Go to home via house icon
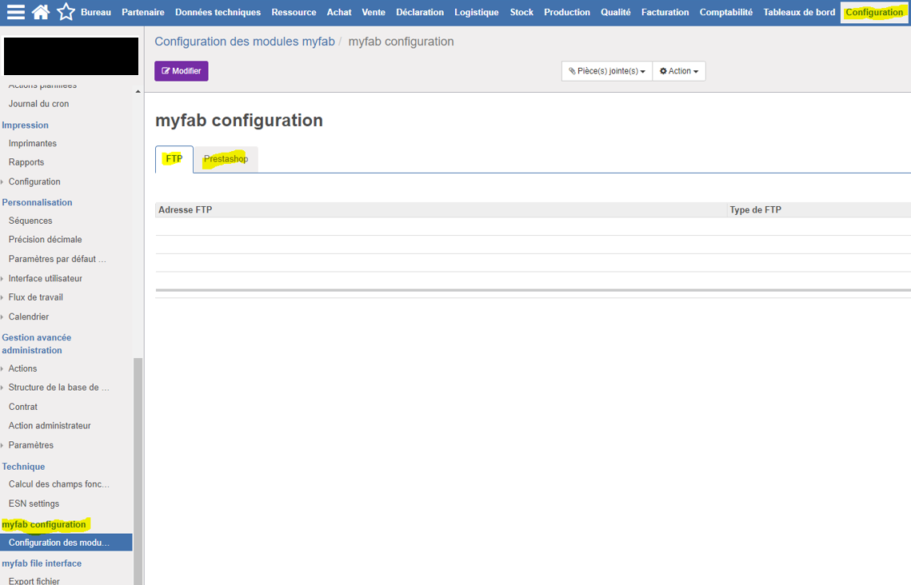This screenshot has width=911, height=585. 41,12
